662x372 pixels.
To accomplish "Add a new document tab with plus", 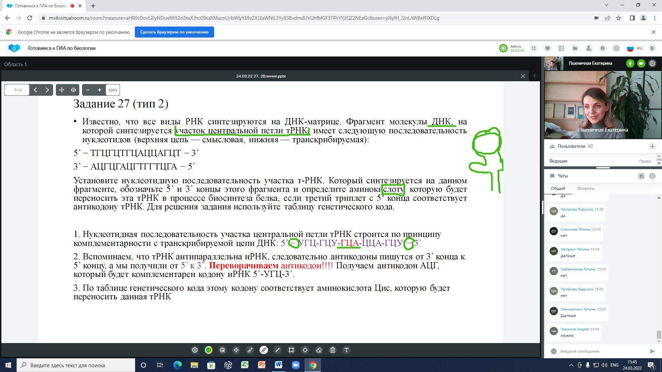I will click(x=534, y=76).
